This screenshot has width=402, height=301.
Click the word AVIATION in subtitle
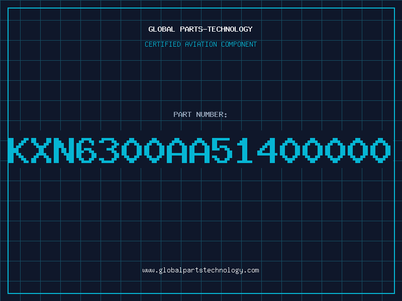[201, 44]
